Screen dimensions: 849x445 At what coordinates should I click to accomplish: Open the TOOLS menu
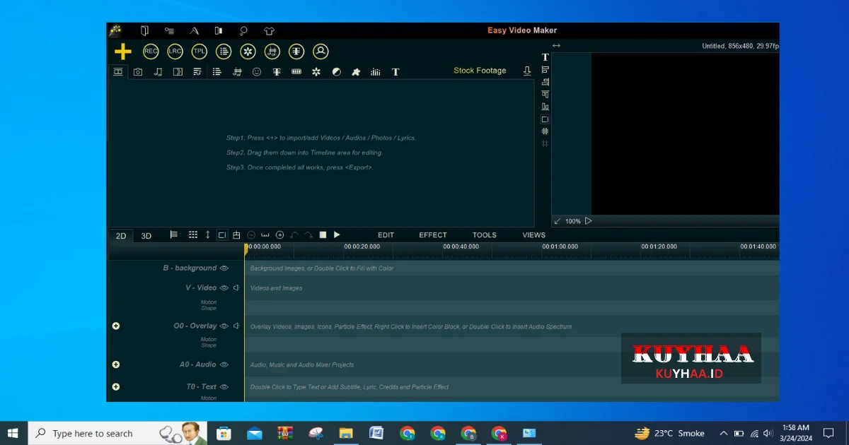click(485, 235)
